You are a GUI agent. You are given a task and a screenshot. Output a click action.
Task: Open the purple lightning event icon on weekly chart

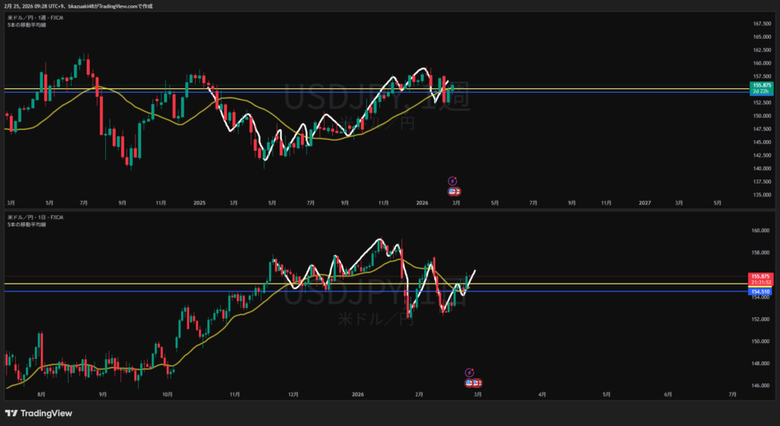tap(452, 181)
